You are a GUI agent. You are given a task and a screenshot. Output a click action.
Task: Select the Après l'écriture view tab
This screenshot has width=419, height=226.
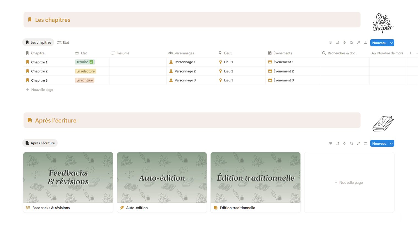click(x=40, y=143)
